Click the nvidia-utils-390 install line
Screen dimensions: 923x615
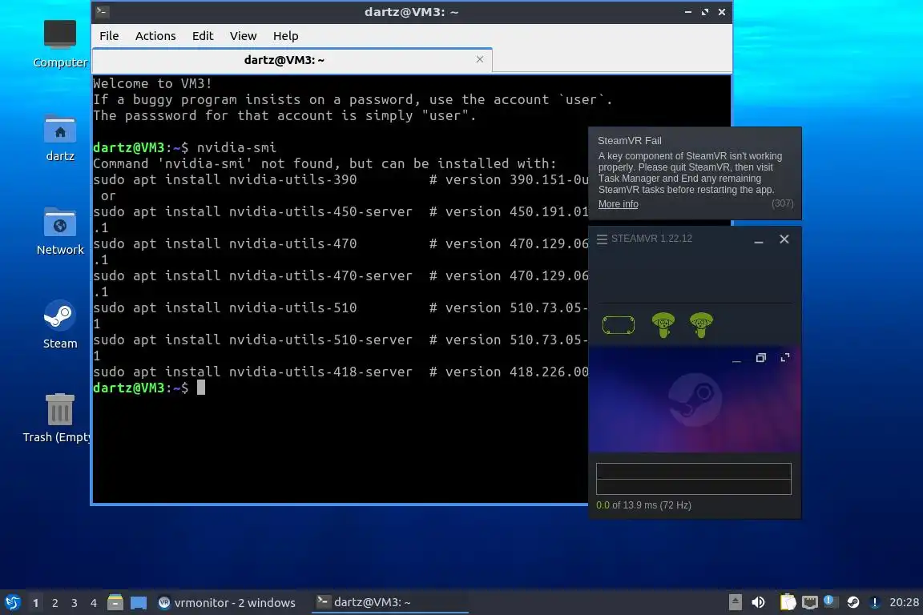click(341, 179)
